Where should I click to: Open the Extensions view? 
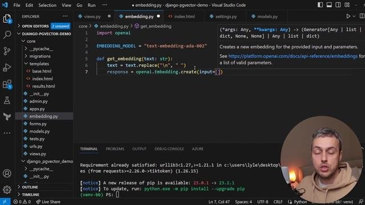[7, 84]
